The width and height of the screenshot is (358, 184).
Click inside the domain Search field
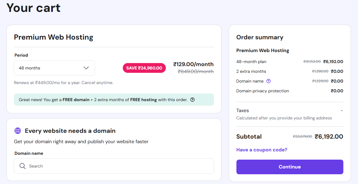(92, 166)
